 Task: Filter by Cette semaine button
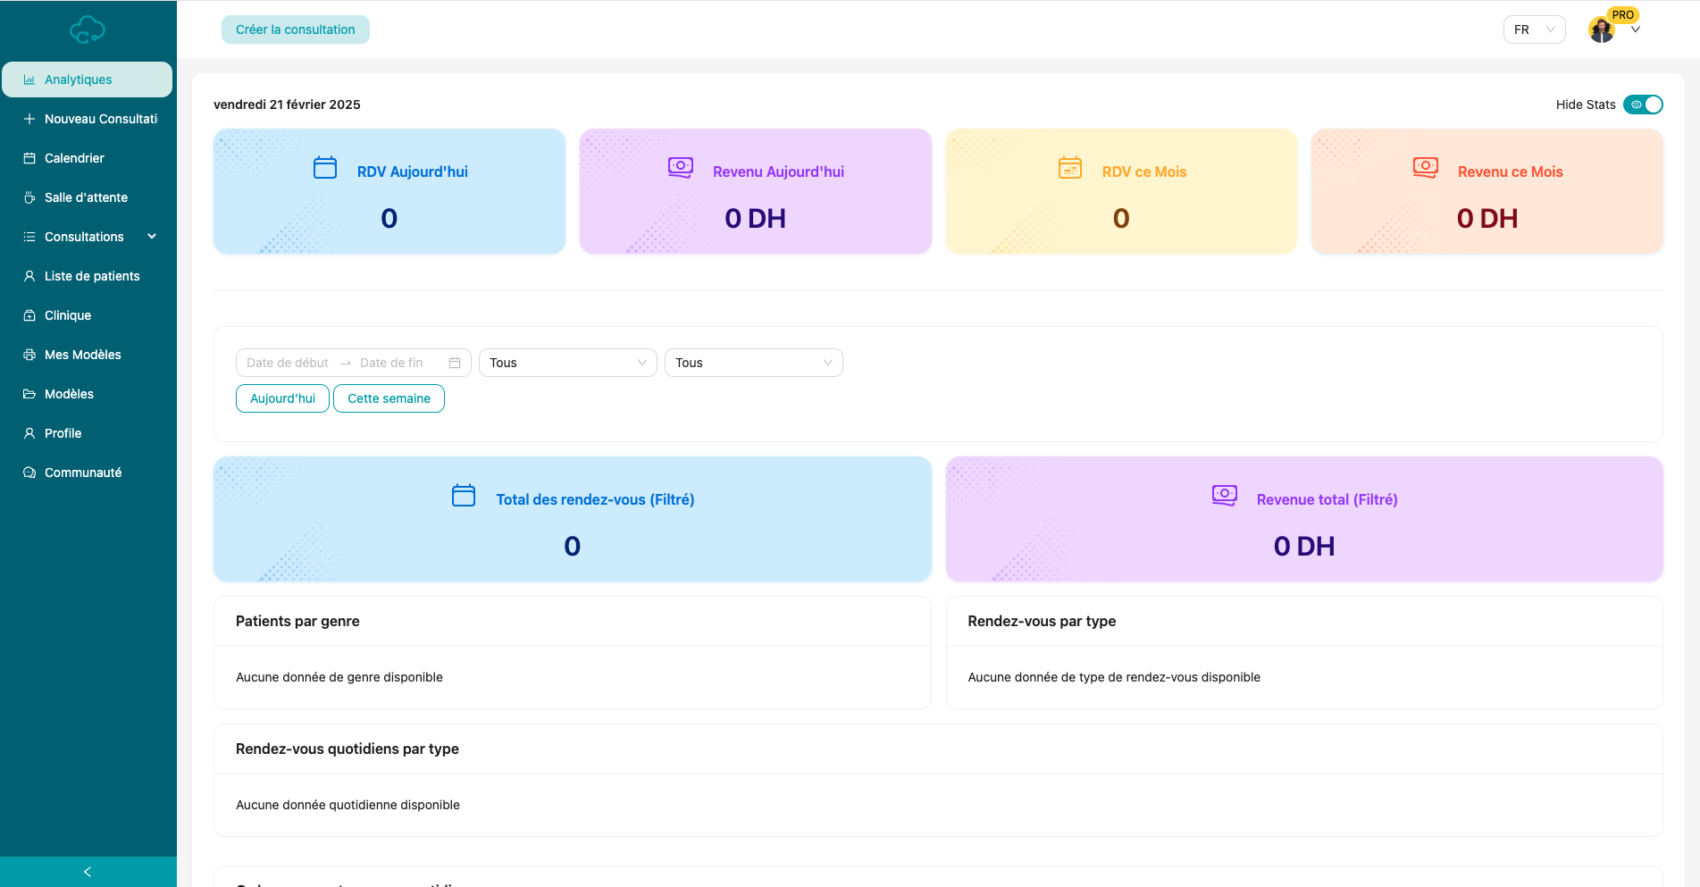point(389,398)
